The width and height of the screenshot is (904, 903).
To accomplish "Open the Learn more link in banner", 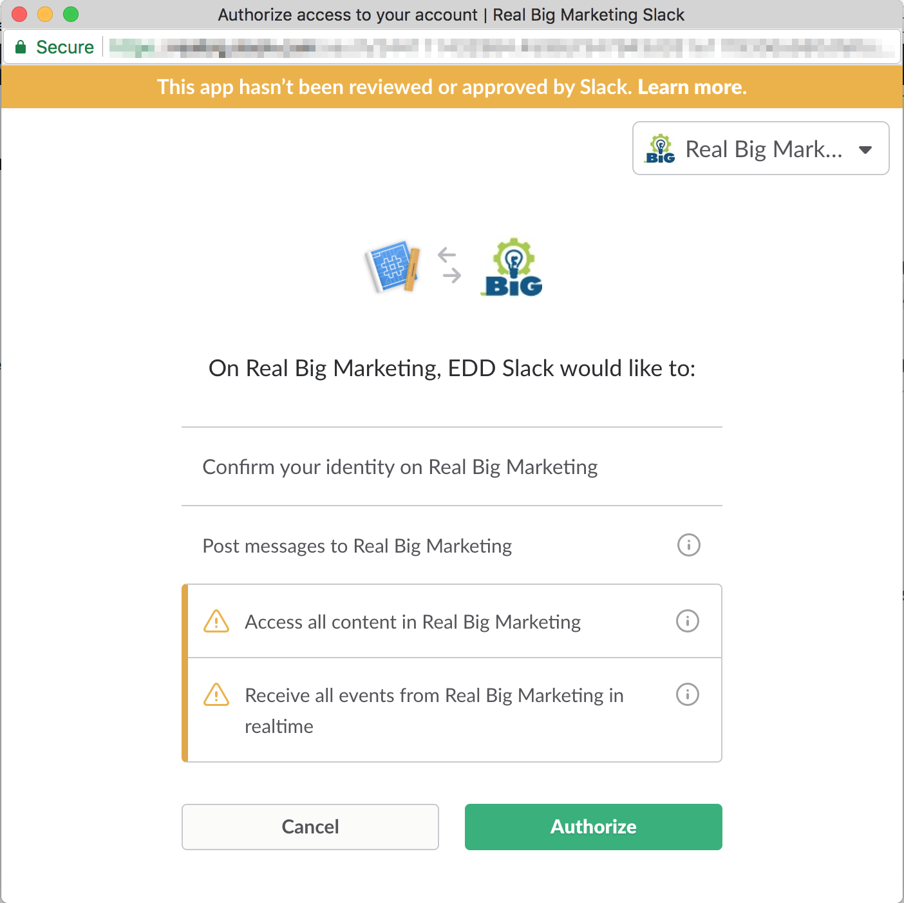I will tap(690, 87).
